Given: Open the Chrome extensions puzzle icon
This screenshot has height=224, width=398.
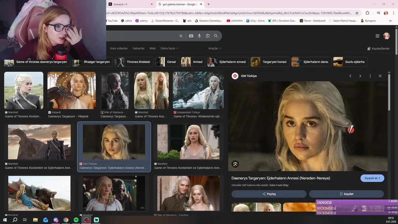Looking at the screenshot, I should (x=368, y=13).
